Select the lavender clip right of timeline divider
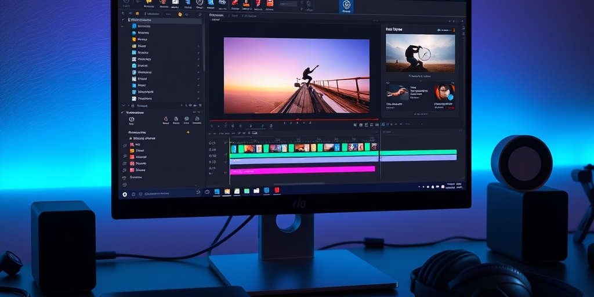 point(419,158)
